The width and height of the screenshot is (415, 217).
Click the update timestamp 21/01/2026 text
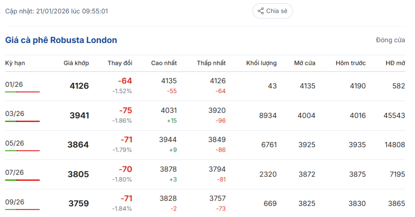pyautogui.click(x=56, y=11)
